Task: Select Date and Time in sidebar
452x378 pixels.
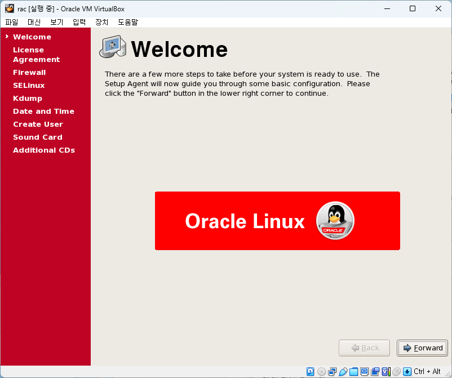Action: pos(43,111)
